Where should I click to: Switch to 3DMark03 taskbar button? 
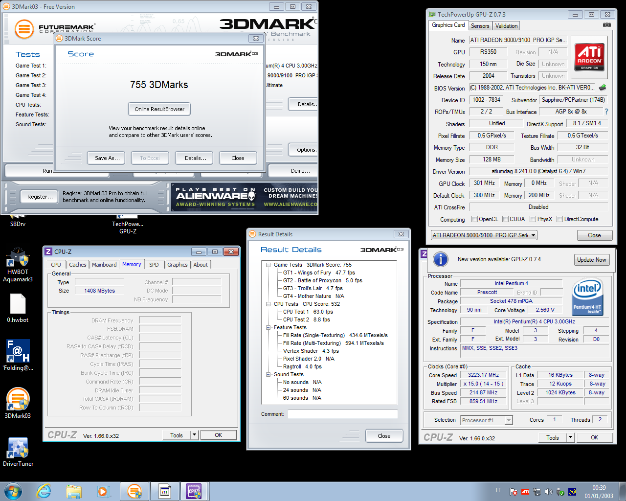click(134, 491)
